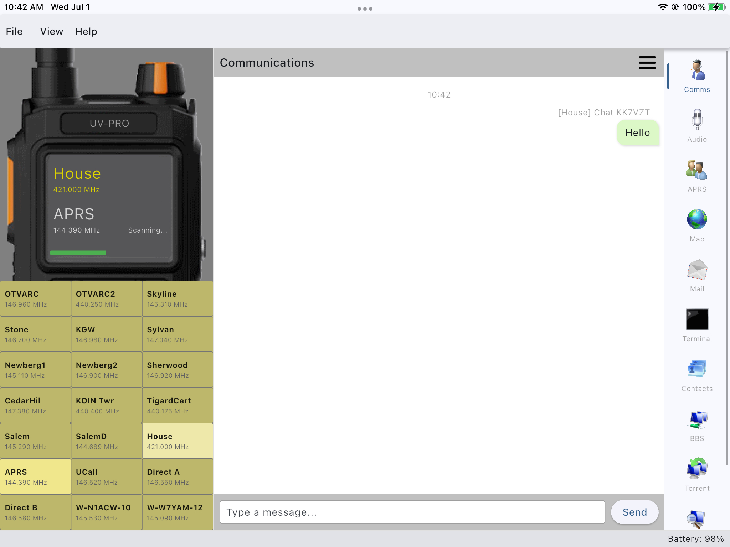The width and height of the screenshot is (730, 547).
Task: Select the KOIN Twr channel
Action: click(x=107, y=405)
